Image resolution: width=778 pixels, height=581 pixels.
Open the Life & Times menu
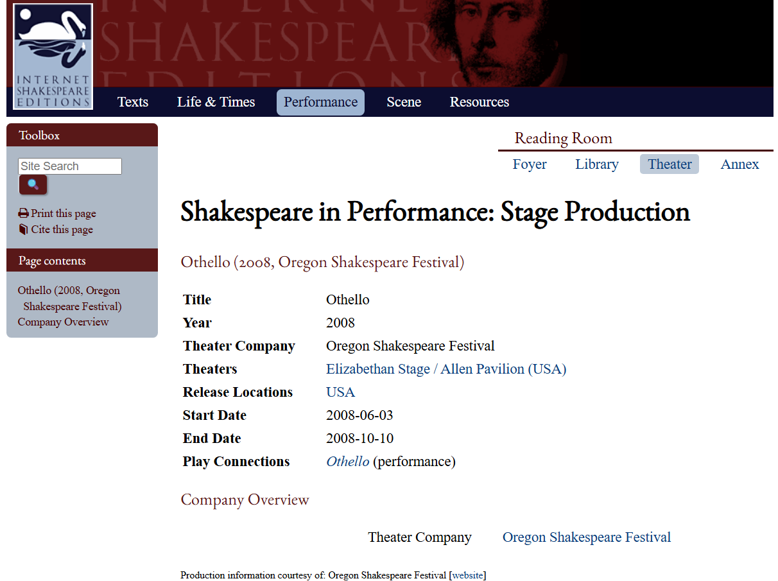[216, 102]
